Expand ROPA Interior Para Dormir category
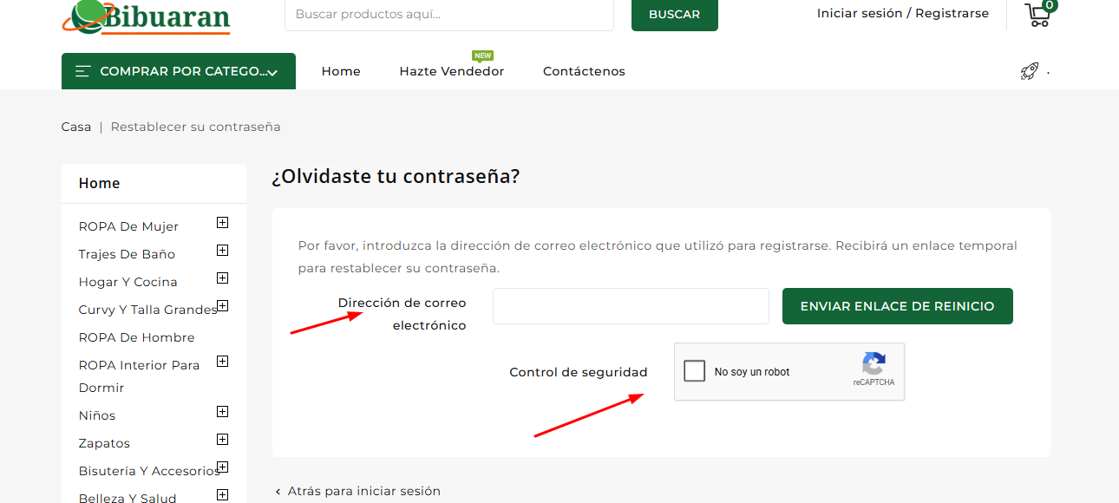 pyautogui.click(x=222, y=361)
